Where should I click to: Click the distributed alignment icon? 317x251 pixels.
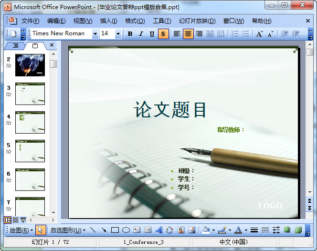tap(210, 34)
